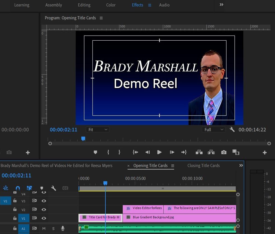The height and width of the screenshot is (234, 275).
Task: Switch to Learning workspace
Action: (x=22, y=5)
